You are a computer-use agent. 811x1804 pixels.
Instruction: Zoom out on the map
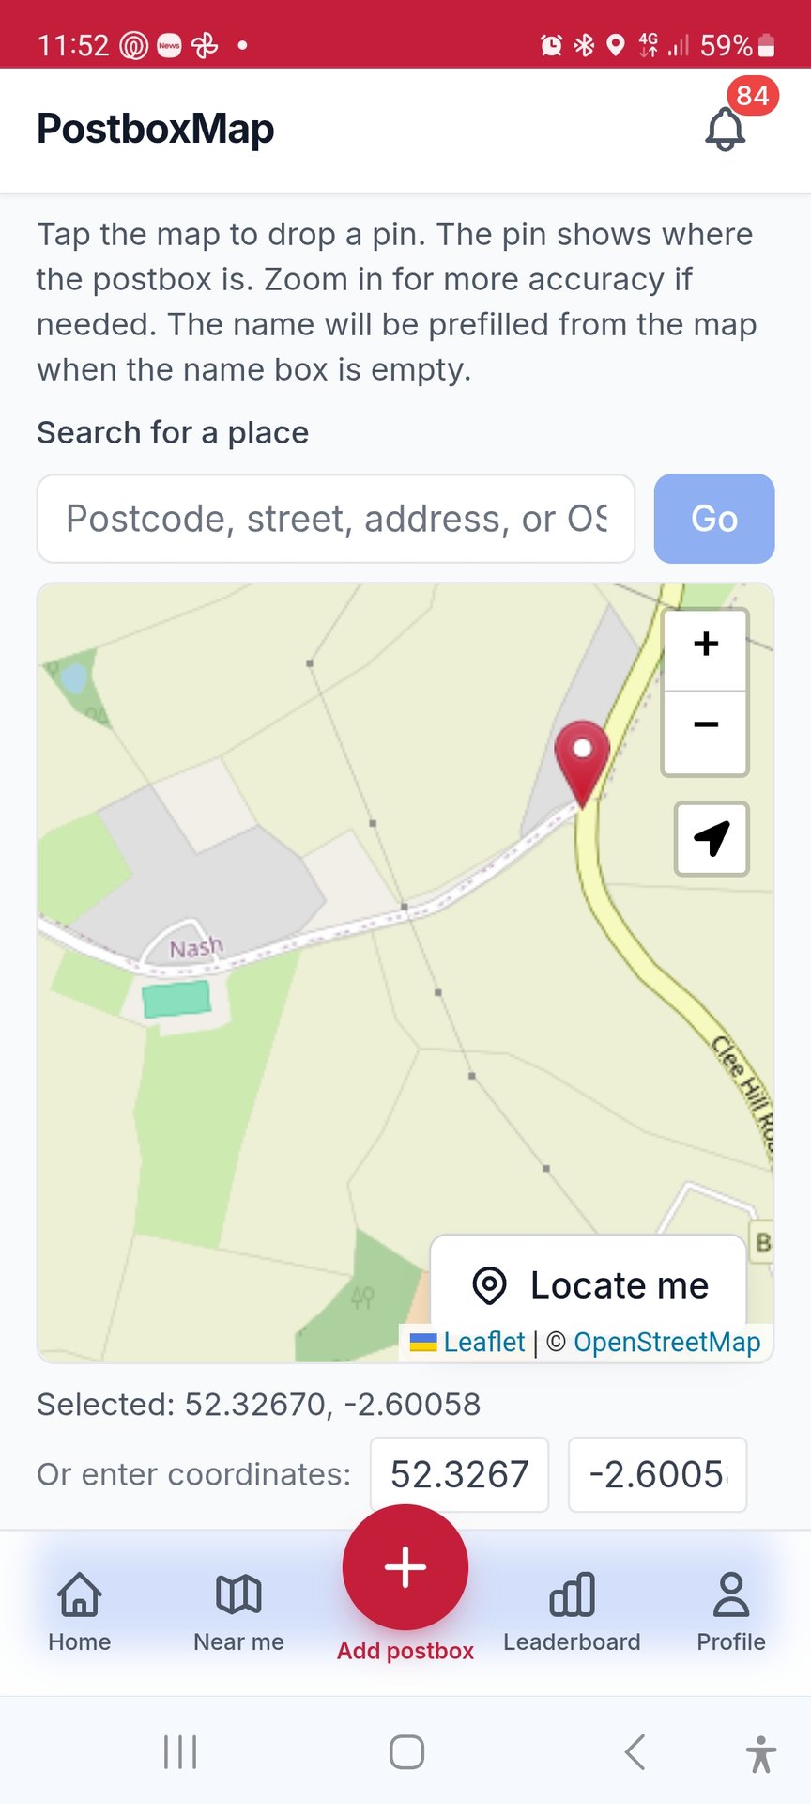(705, 725)
